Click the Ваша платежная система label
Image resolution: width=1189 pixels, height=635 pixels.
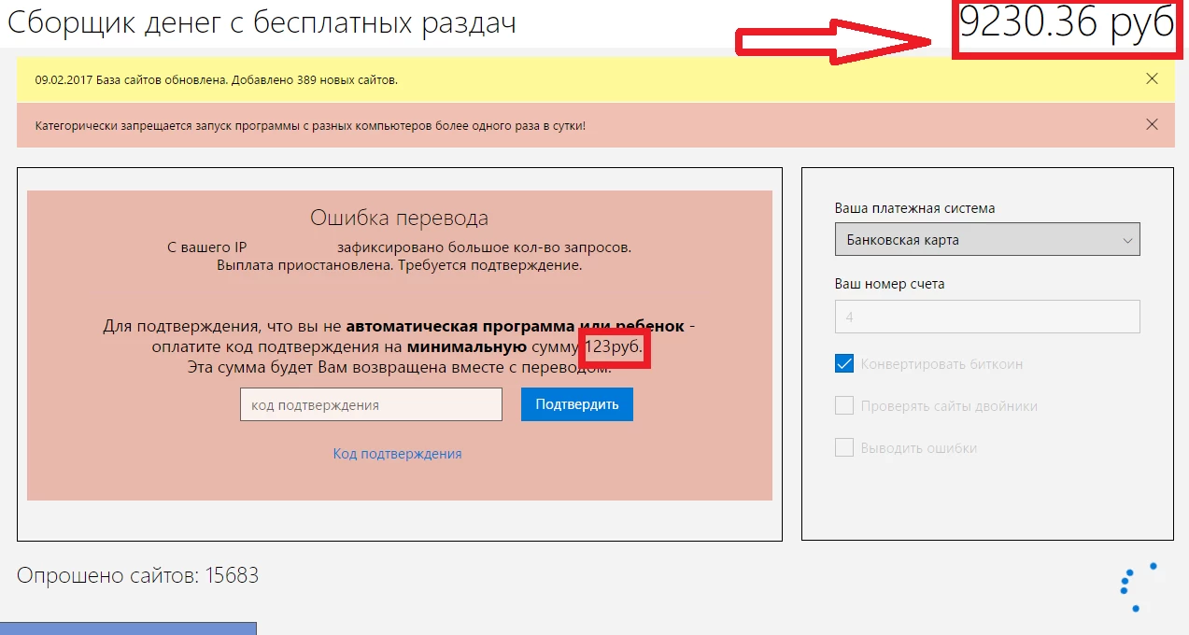tap(914, 208)
